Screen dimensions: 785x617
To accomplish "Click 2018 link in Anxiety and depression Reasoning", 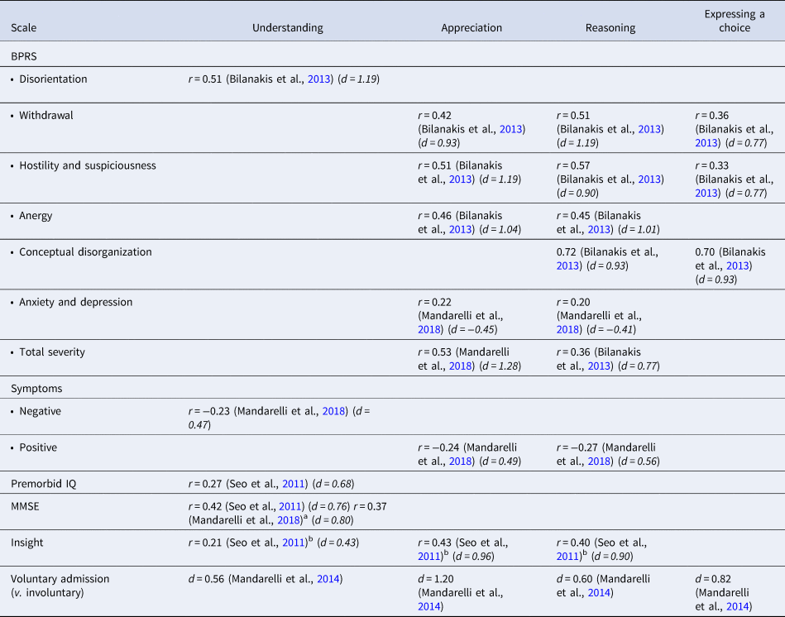I will click(x=569, y=328).
